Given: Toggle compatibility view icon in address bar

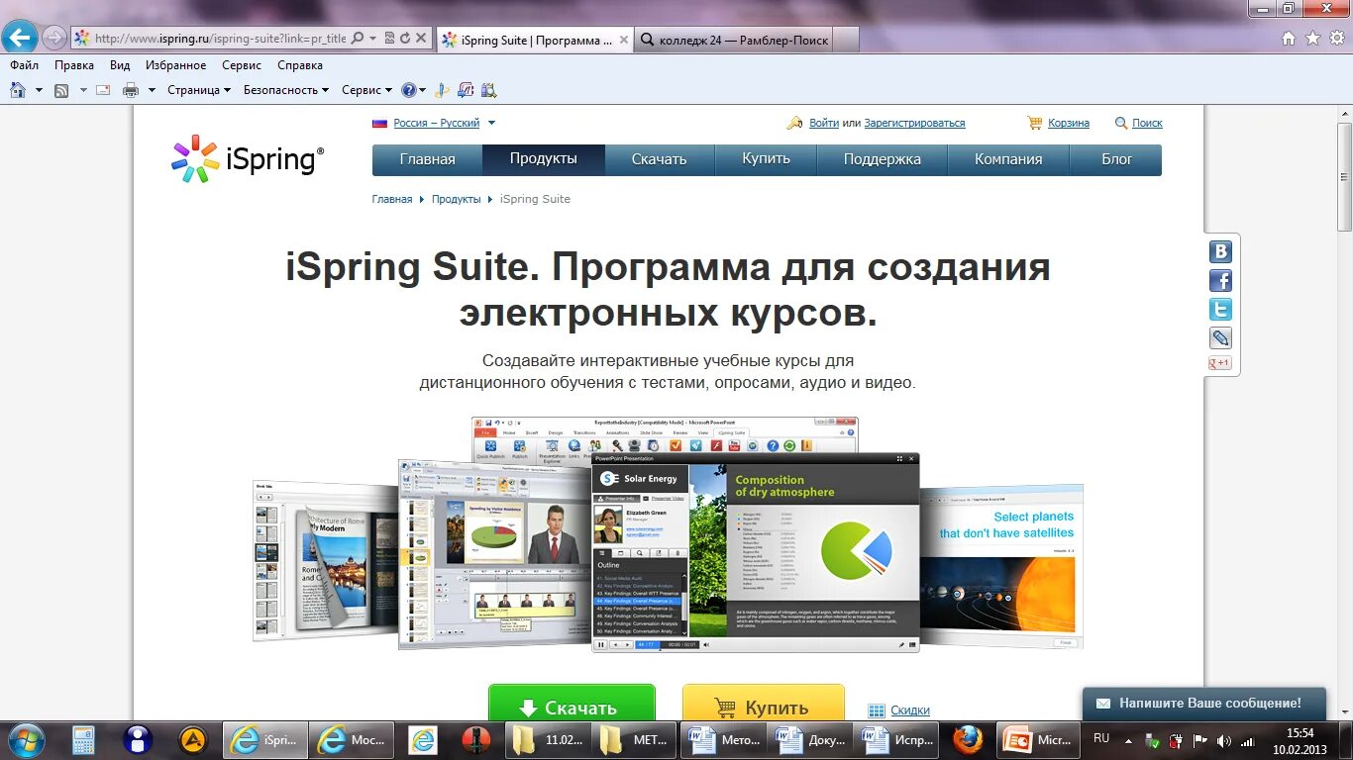Looking at the screenshot, I should [389, 39].
